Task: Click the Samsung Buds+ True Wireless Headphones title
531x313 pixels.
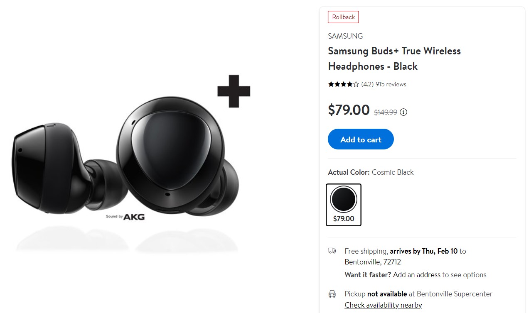Action: pos(394,59)
